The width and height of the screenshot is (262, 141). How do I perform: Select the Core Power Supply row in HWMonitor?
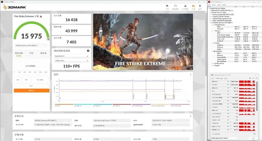(237, 35)
